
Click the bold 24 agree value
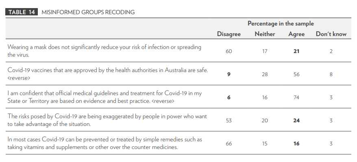296,121
